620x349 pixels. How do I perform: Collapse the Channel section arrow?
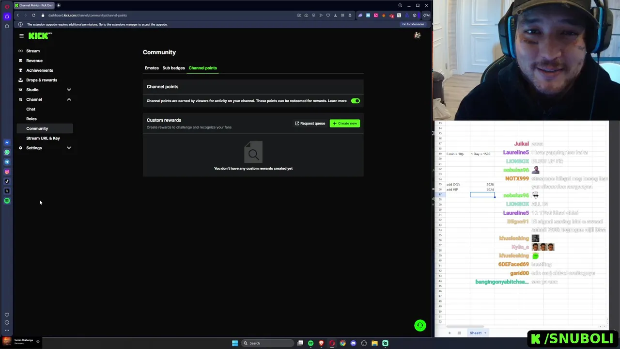(69, 99)
